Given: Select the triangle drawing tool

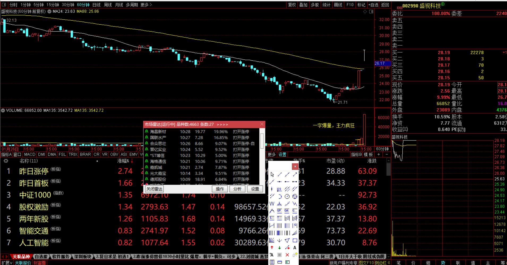Looking at the screenshot, I should click(287, 240).
